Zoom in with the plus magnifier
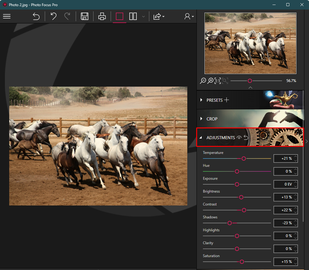The width and height of the screenshot is (309, 270). 210,81
